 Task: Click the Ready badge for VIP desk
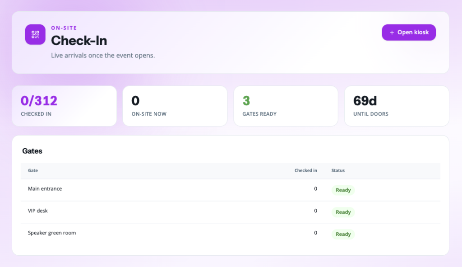point(343,212)
